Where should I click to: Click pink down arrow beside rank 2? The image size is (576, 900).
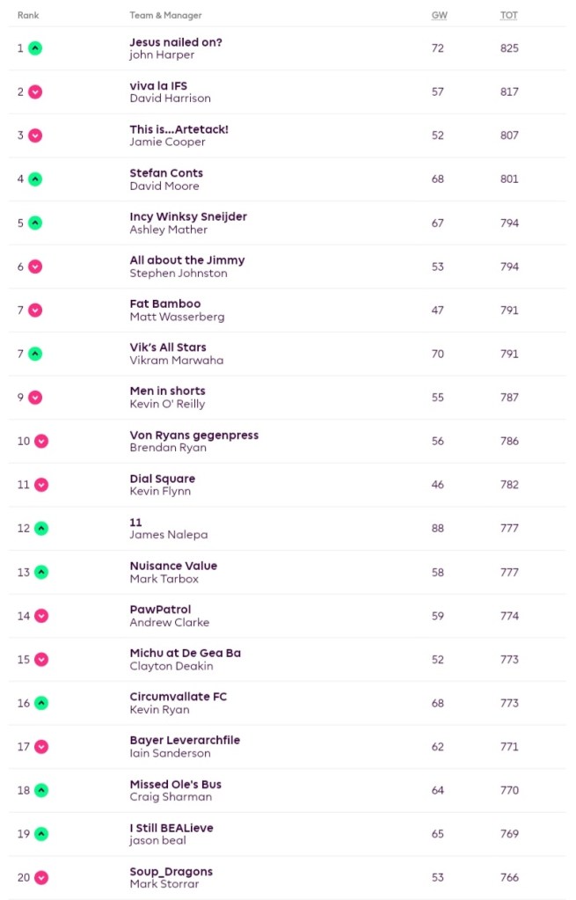point(35,91)
